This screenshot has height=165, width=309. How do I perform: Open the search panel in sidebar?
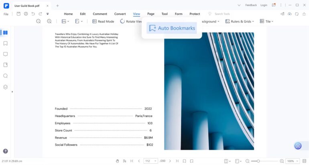[6, 76]
